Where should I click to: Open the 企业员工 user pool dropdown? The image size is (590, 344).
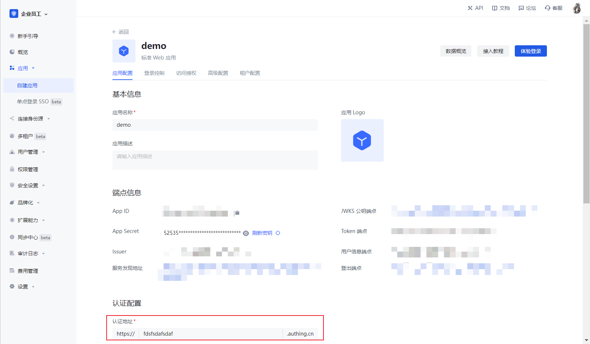pos(29,14)
